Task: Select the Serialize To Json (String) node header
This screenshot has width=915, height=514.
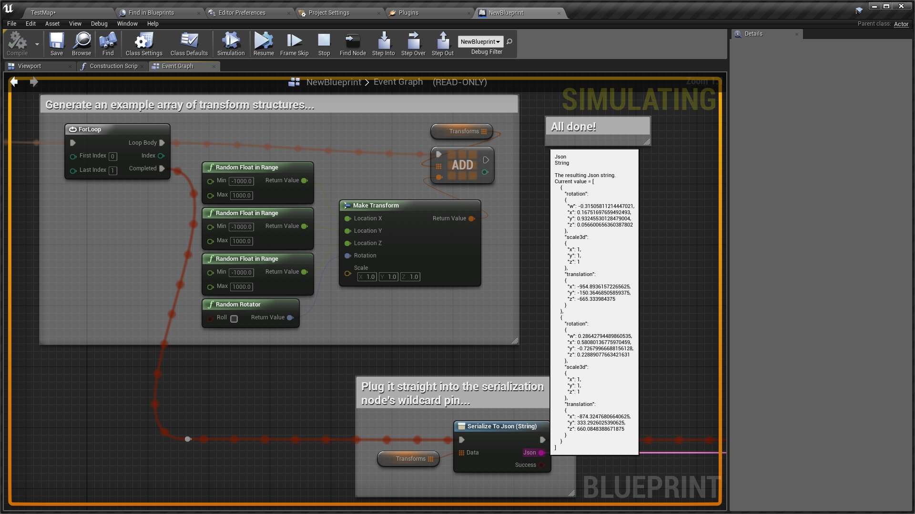Action: (502, 426)
